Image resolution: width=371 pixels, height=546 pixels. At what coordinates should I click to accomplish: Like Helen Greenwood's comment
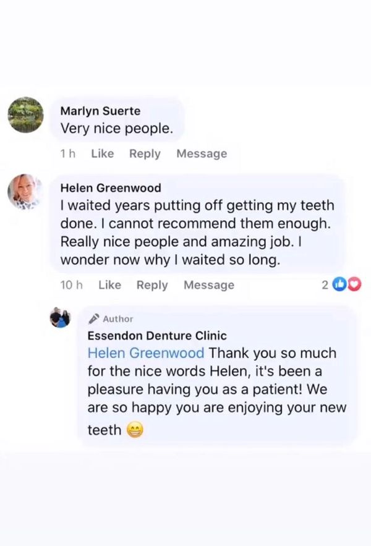click(109, 285)
